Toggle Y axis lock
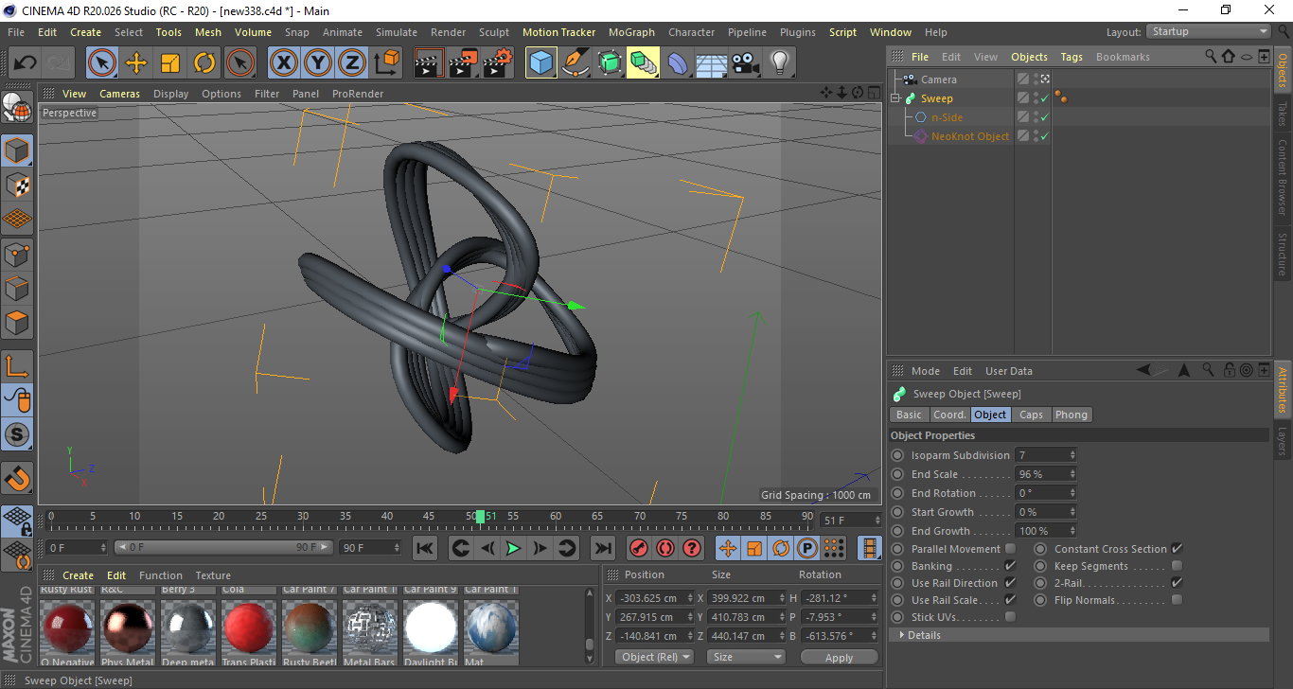The height and width of the screenshot is (689, 1293). [x=317, y=63]
